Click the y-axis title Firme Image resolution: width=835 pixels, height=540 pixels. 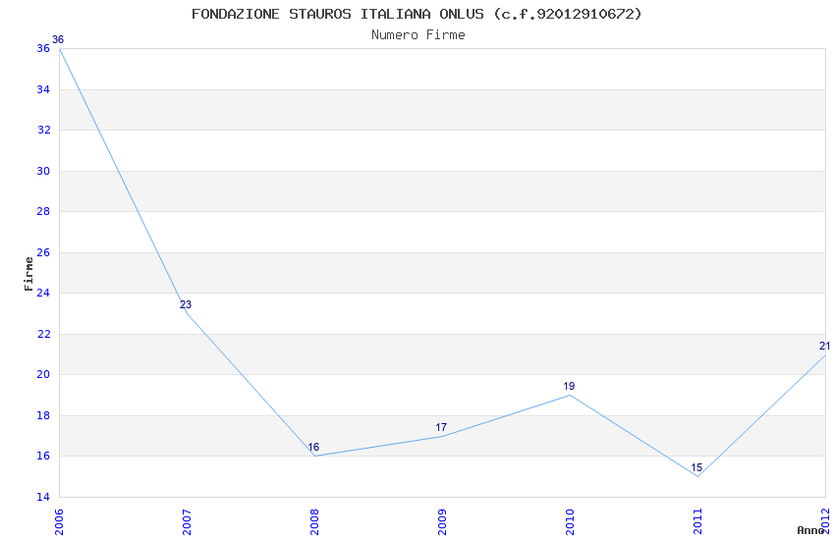28,274
